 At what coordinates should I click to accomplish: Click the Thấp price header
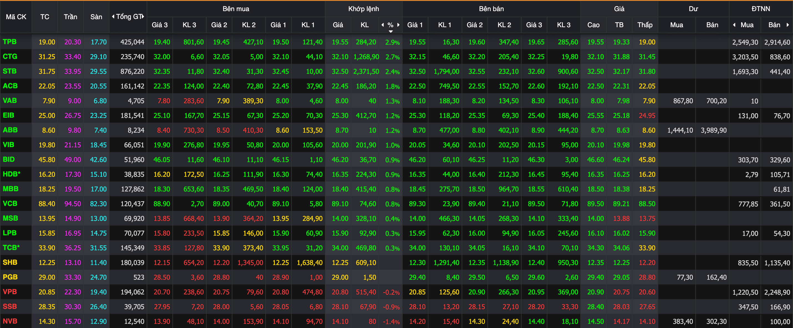645,25
